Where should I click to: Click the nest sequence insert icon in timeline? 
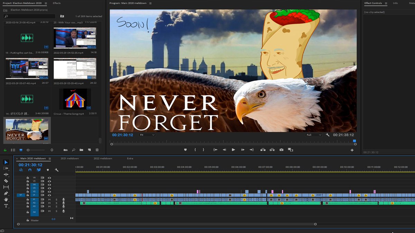click(x=21, y=170)
